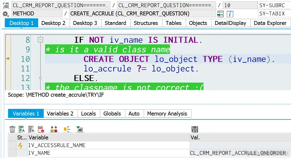This screenshot has width=291, height=158.
Task: Click the 'lo_accrule ?= lo_object' code line
Action: coord(141,69)
